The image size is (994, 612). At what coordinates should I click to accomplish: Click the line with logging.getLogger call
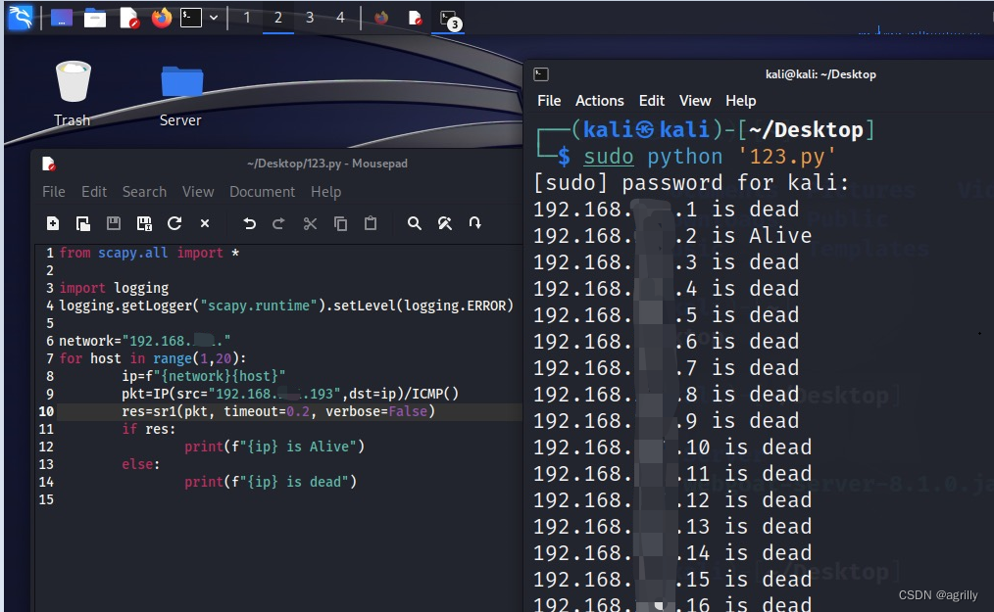click(286, 306)
